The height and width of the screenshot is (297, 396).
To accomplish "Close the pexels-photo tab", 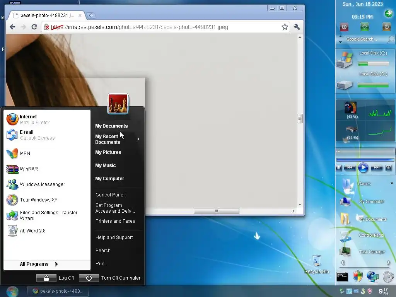I will point(80,15).
